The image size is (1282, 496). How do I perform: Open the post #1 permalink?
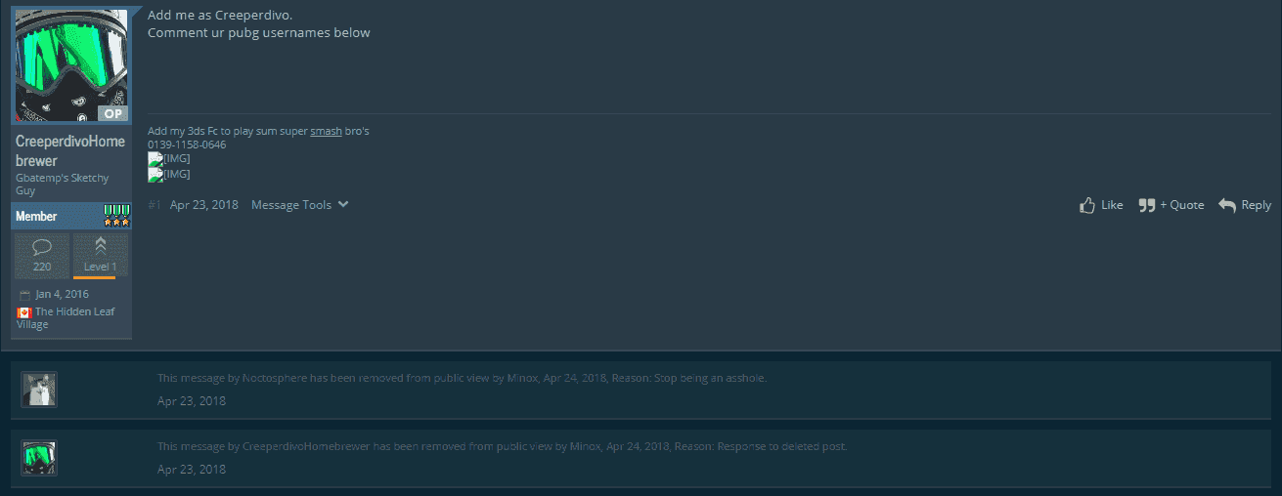(154, 205)
